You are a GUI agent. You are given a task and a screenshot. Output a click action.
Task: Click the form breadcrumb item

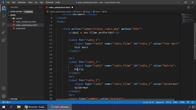[98, 12]
